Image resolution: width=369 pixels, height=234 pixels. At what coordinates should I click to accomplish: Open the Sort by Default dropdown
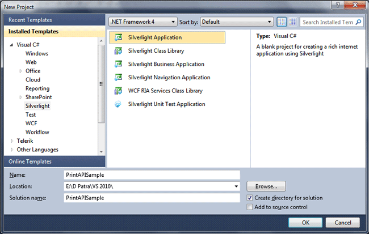(x=237, y=22)
